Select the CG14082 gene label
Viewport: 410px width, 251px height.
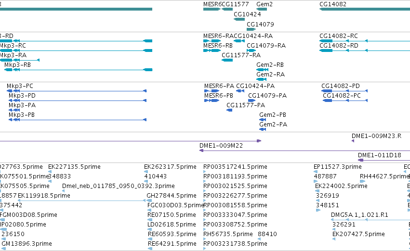tap(333, 4)
